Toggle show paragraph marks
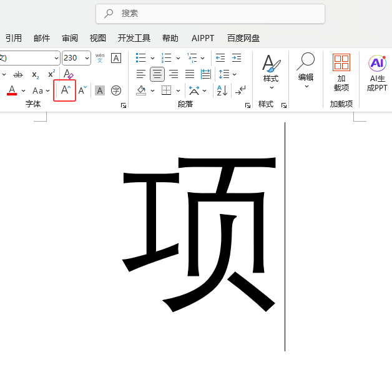Viewport: 392px width, 365px height. (x=240, y=90)
